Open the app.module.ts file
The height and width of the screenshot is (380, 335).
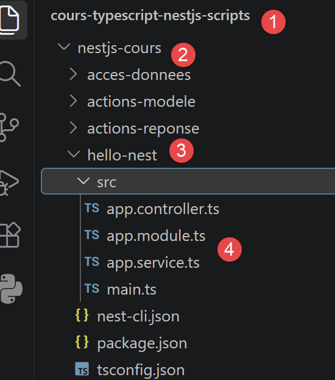(x=156, y=236)
